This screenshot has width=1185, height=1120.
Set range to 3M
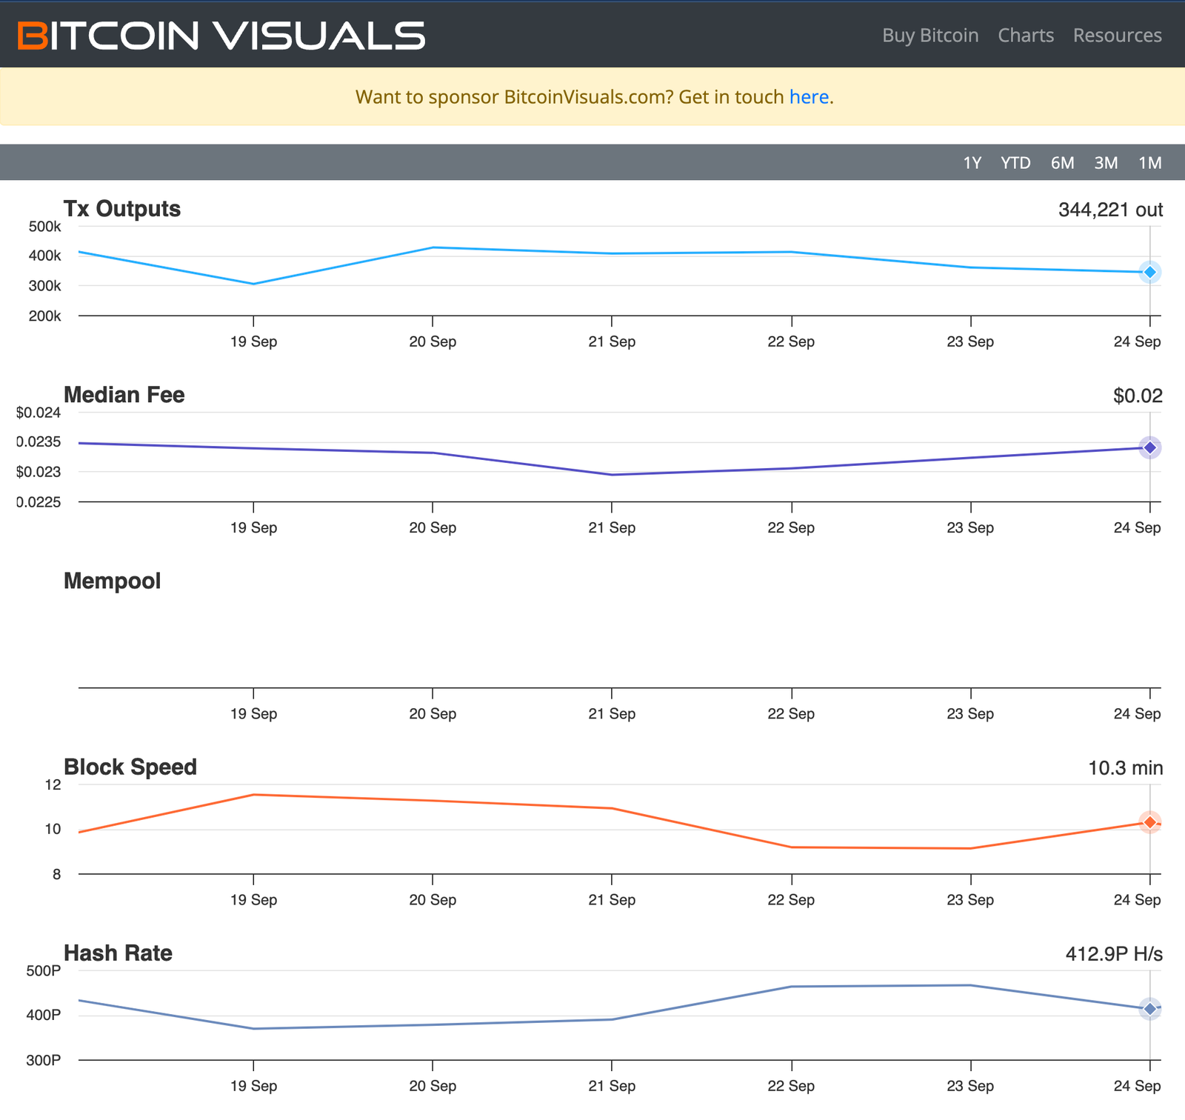(1106, 163)
